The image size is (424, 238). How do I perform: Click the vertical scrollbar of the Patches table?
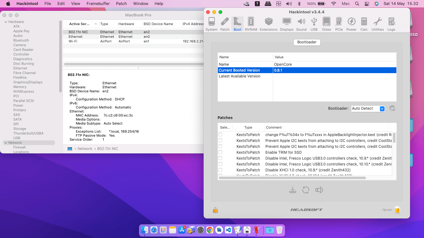coord(394,138)
